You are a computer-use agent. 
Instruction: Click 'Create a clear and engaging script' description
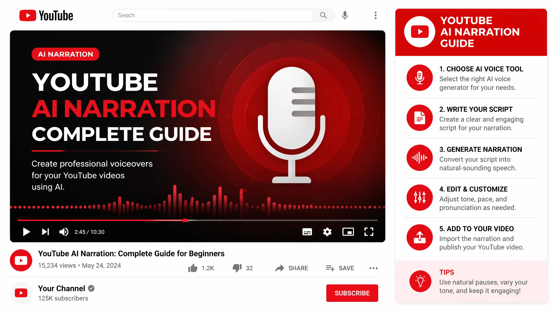481,123
